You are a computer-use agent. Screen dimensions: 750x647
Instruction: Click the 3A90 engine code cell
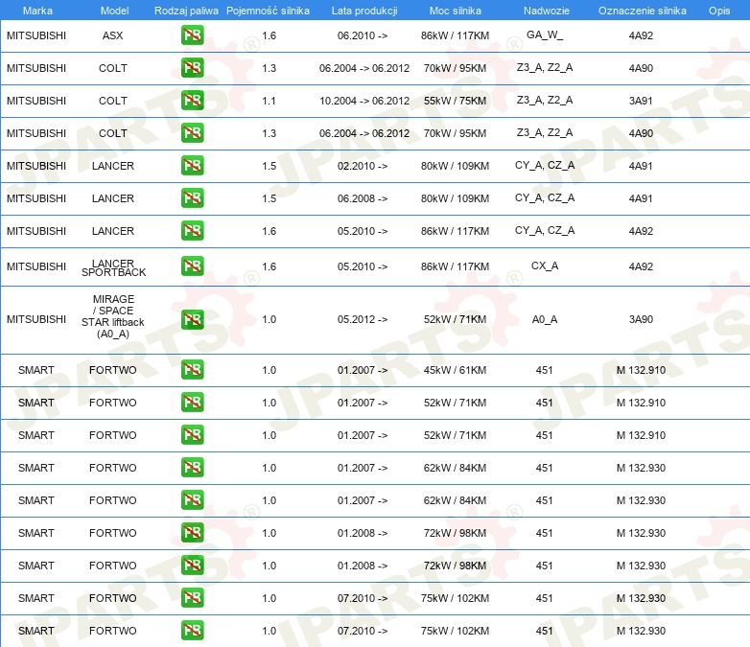[641, 319]
